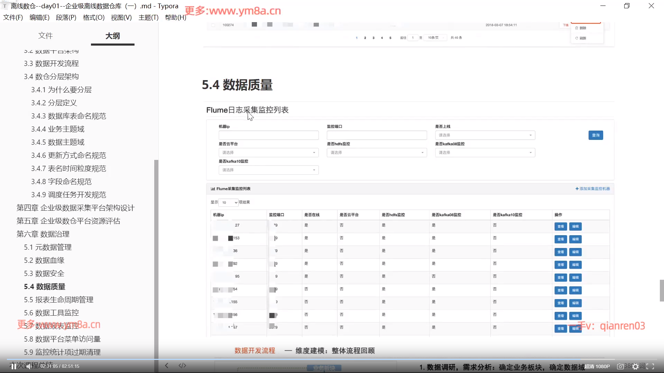Click the blue 查询 button

click(596, 135)
